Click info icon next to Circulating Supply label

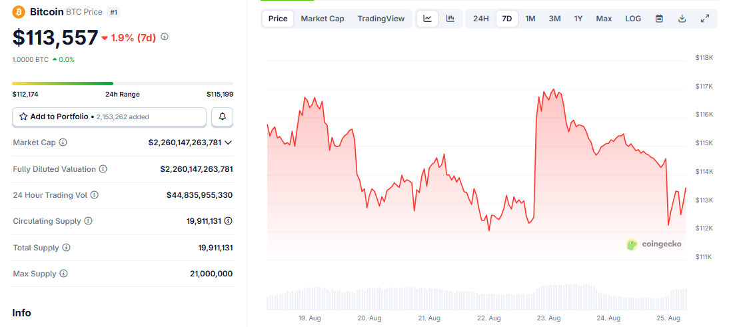pyautogui.click(x=89, y=220)
